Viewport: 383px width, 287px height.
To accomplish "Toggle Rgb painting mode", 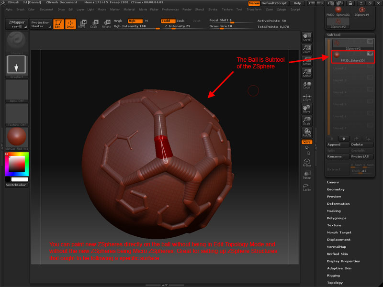I will [x=135, y=21].
